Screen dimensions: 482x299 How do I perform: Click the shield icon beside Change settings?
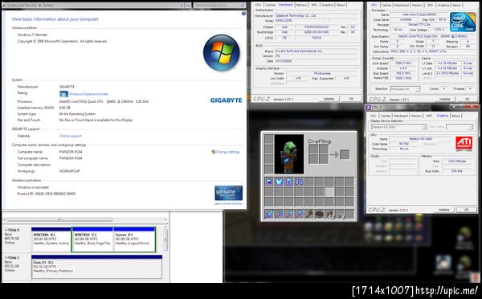[214, 152]
